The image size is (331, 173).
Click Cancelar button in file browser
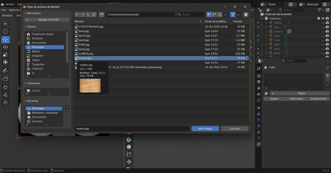tap(235, 128)
